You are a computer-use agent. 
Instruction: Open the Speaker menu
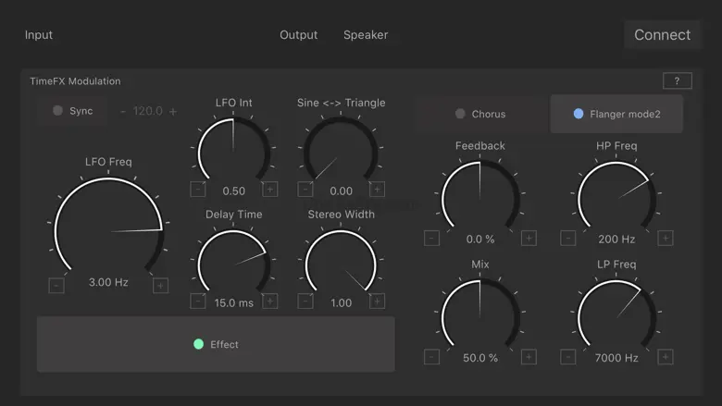(x=366, y=35)
